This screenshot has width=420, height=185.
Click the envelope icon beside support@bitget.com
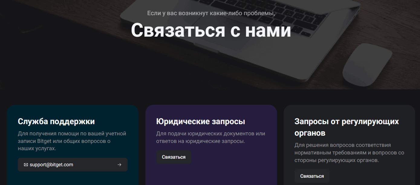[26, 164]
